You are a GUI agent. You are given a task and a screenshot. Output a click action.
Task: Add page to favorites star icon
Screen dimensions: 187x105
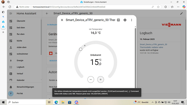[x=158, y=7]
